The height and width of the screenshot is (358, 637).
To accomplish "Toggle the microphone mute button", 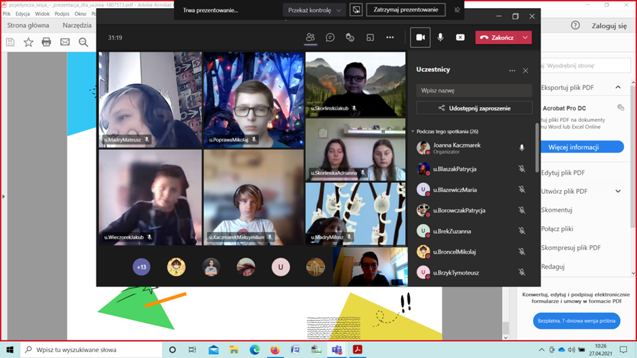I will 440,37.
